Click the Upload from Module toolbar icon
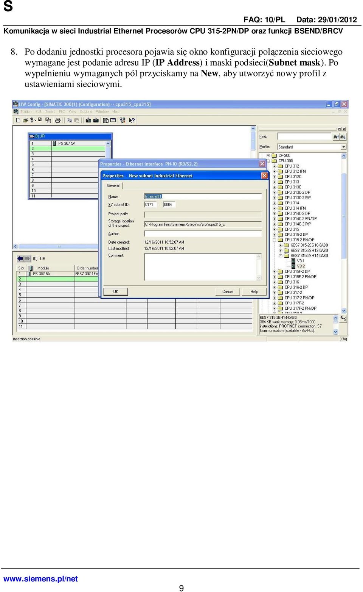 point(96,120)
